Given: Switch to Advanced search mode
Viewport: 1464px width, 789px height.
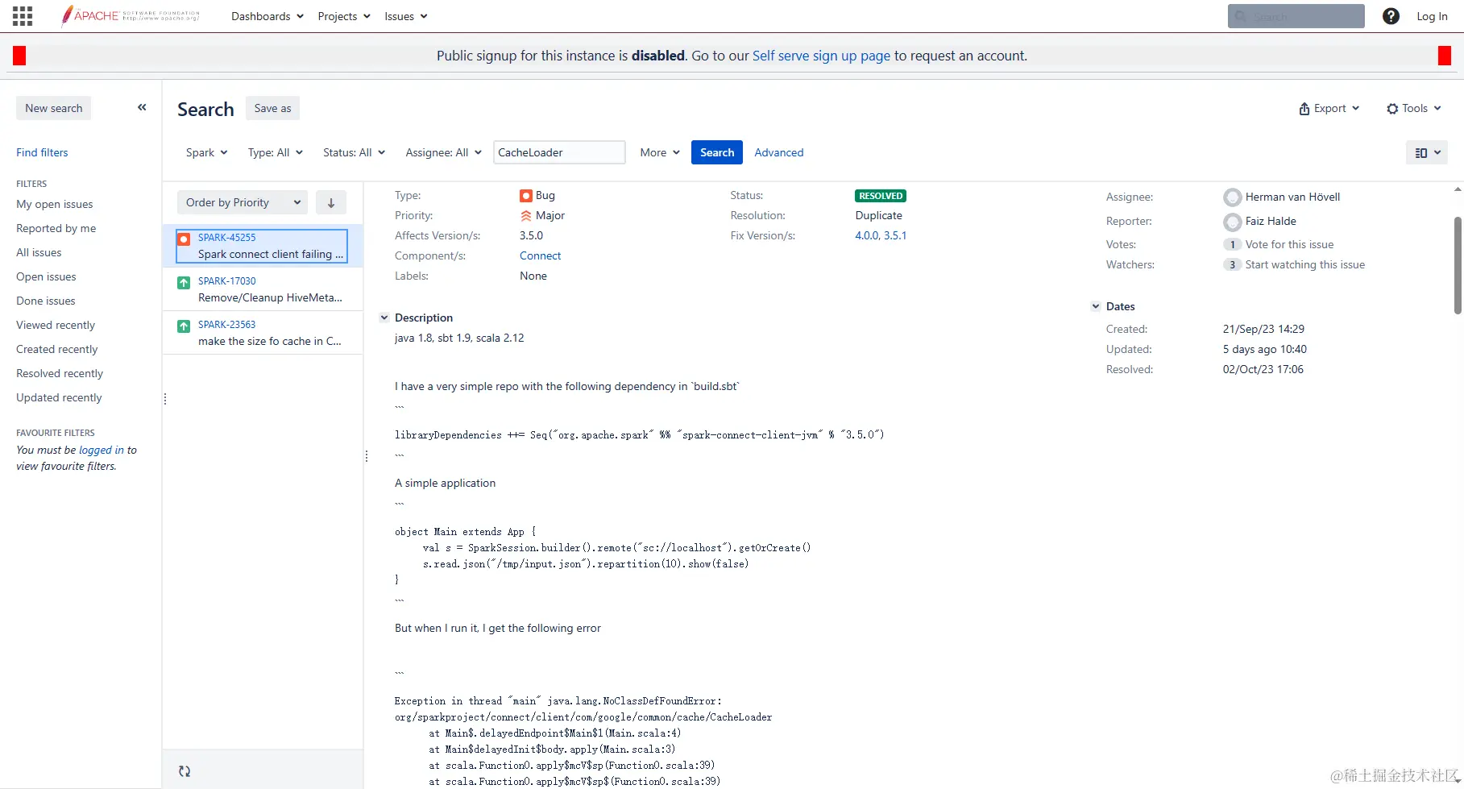Looking at the screenshot, I should [779, 152].
